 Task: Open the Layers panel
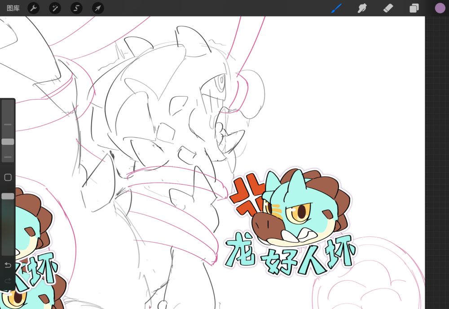414,9
